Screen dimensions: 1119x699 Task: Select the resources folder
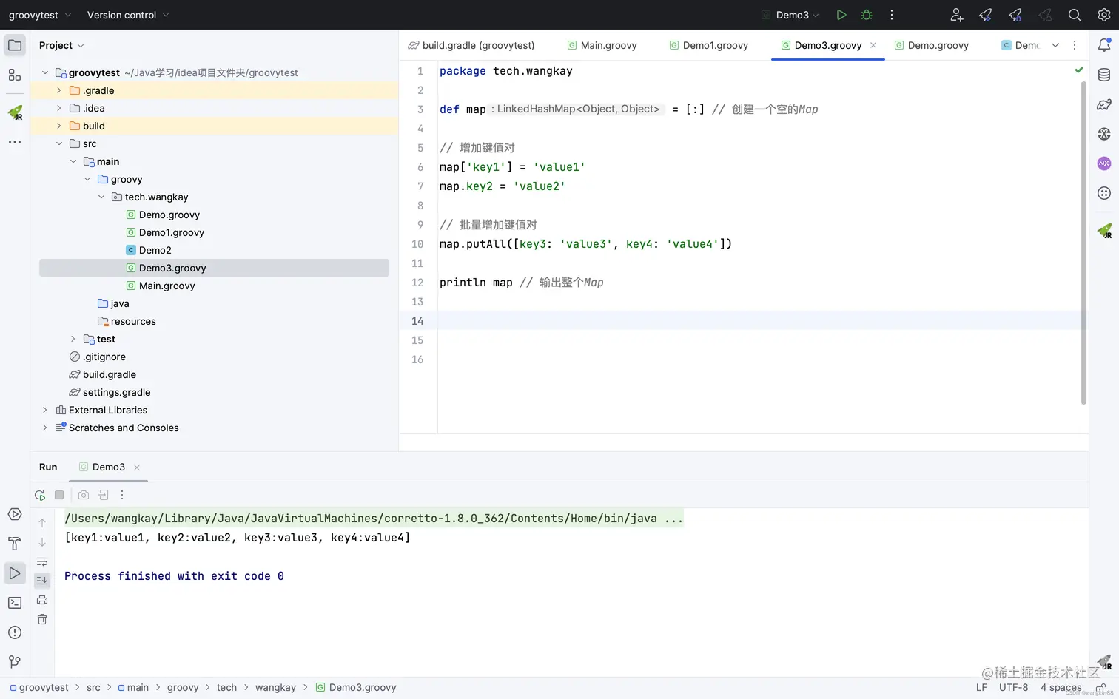click(127, 321)
